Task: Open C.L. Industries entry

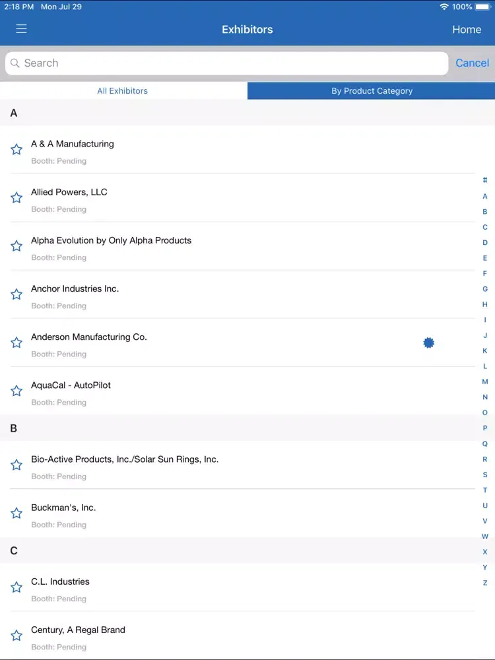Action: tap(238, 587)
